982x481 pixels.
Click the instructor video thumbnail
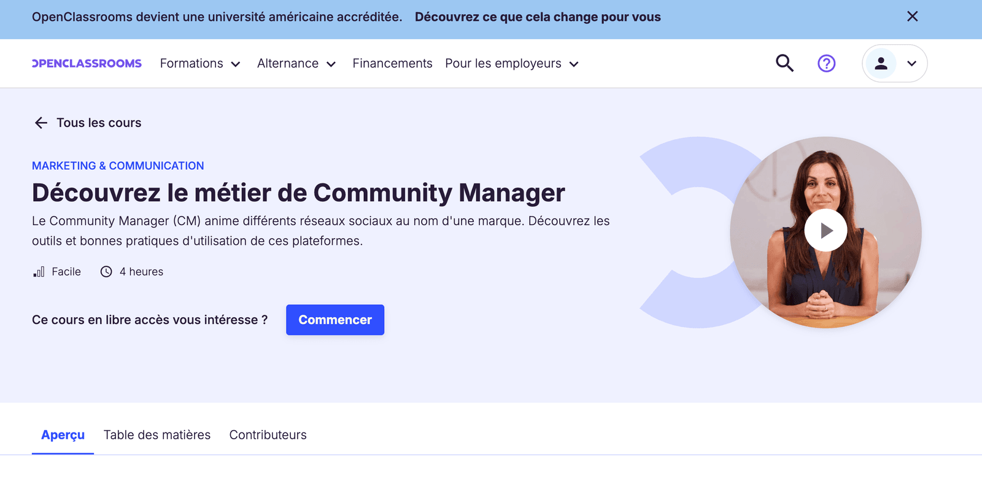[825, 232]
